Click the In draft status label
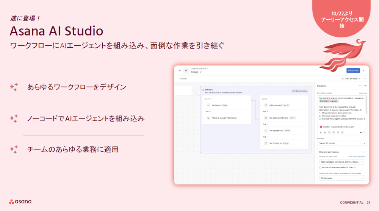The image size is (379, 211). [x=183, y=79]
